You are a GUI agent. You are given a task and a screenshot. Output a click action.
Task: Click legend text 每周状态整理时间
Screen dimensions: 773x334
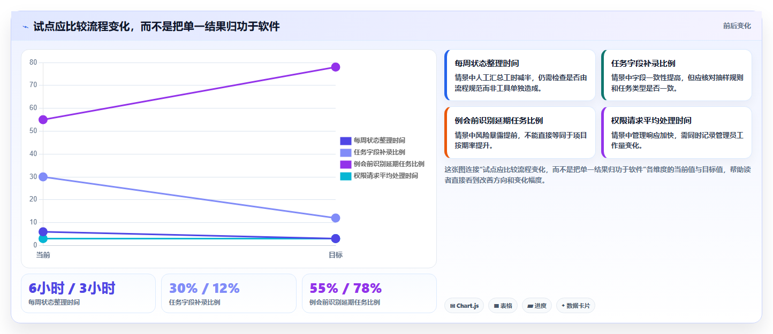point(379,141)
